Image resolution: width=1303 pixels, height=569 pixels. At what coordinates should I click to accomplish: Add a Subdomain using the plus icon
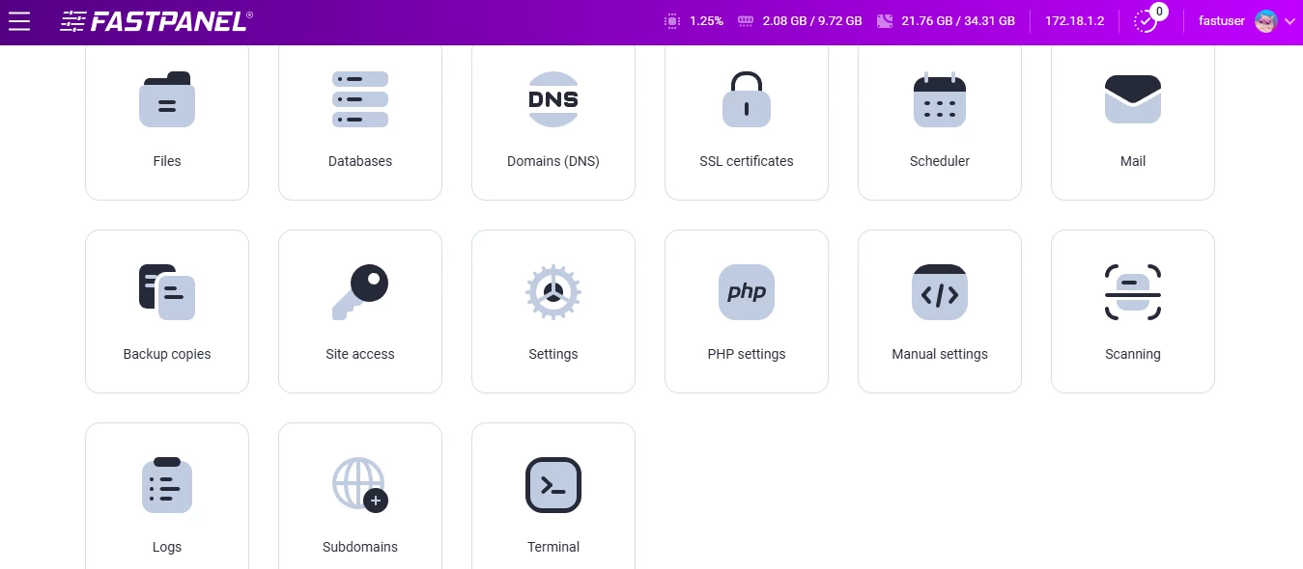376,501
